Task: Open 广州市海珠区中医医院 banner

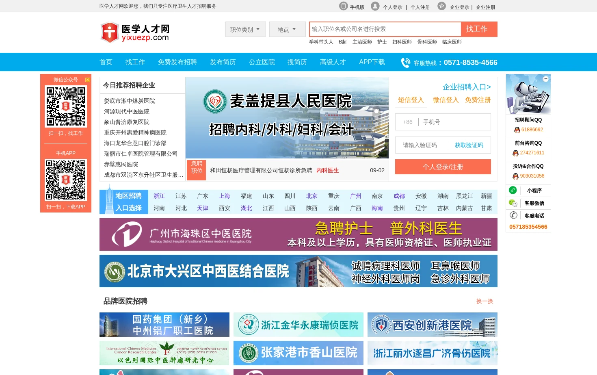Action: coord(298,234)
